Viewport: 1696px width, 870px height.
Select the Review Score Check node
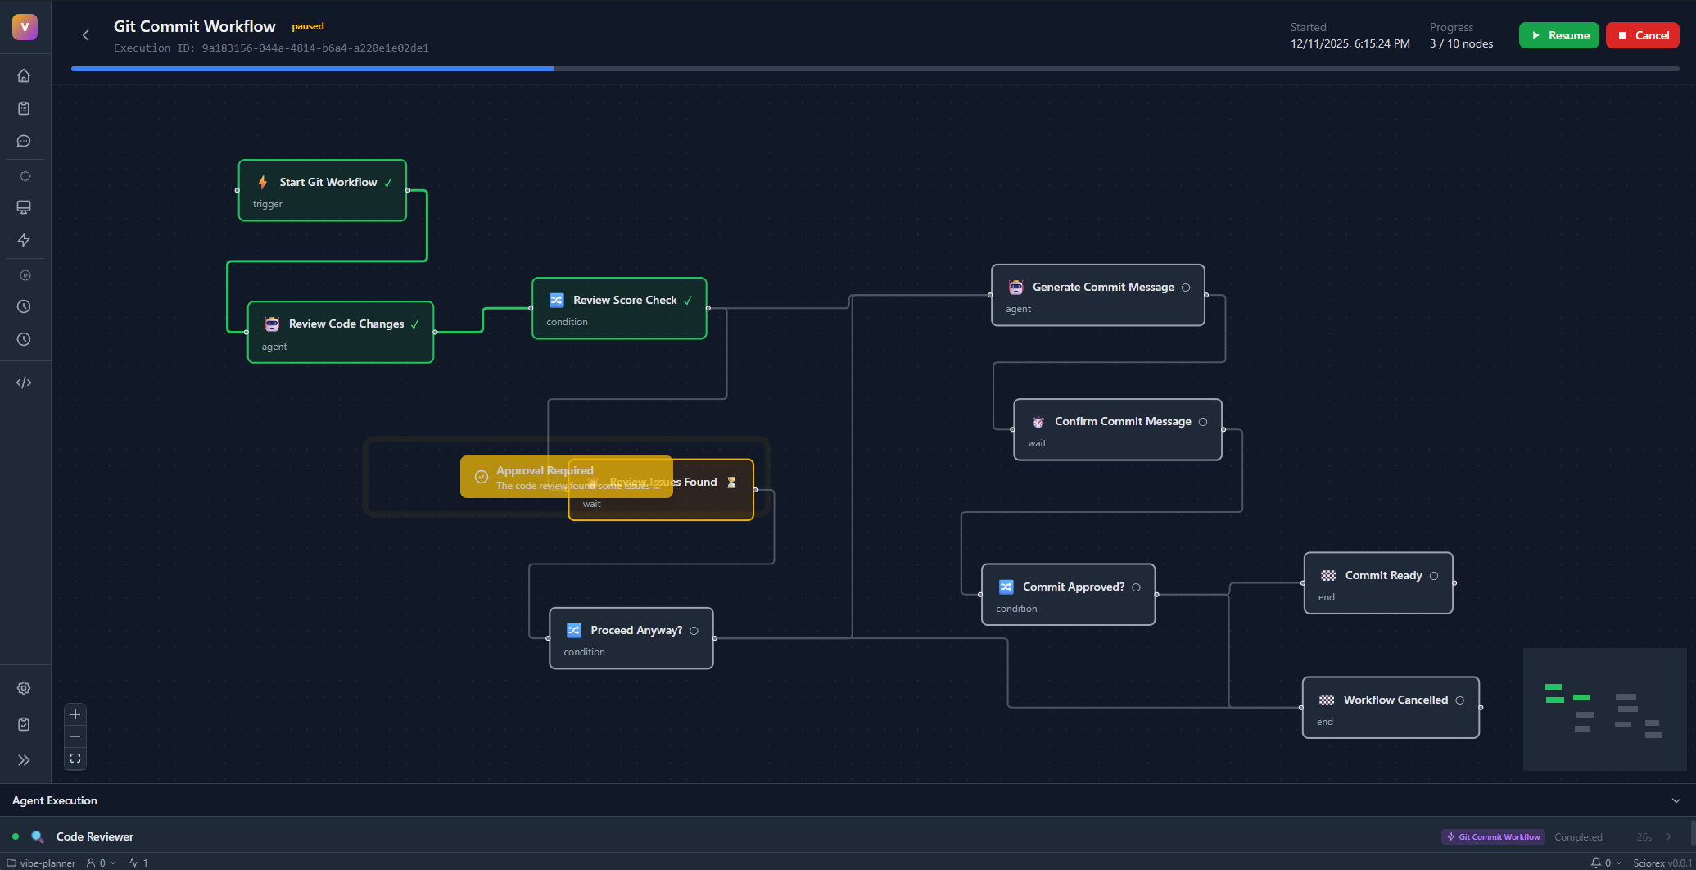pyautogui.click(x=619, y=307)
